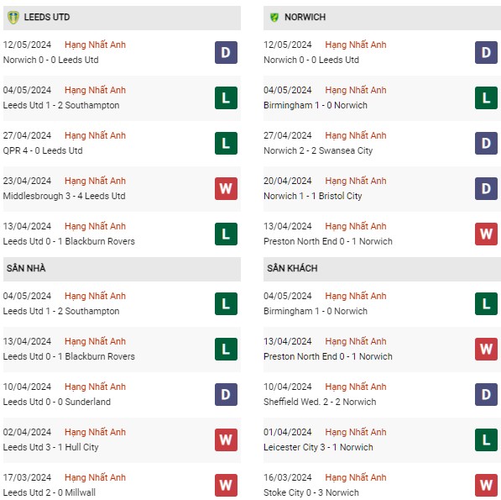This screenshot has height=500, width=501.
Task: Click the D badge for Norwich 2-2 Swansea City
Action: coord(486,144)
